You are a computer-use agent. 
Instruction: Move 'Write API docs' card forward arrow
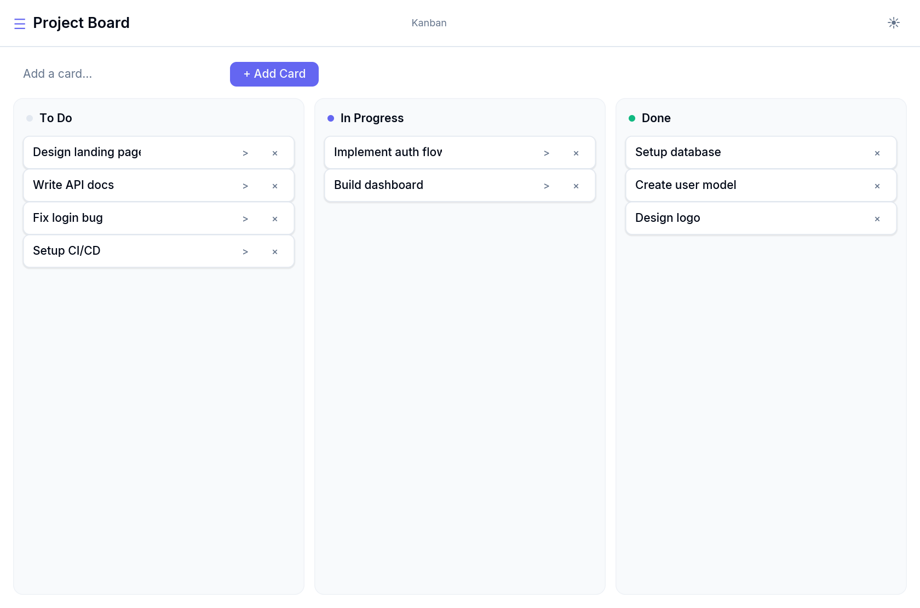[x=245, y=186]
